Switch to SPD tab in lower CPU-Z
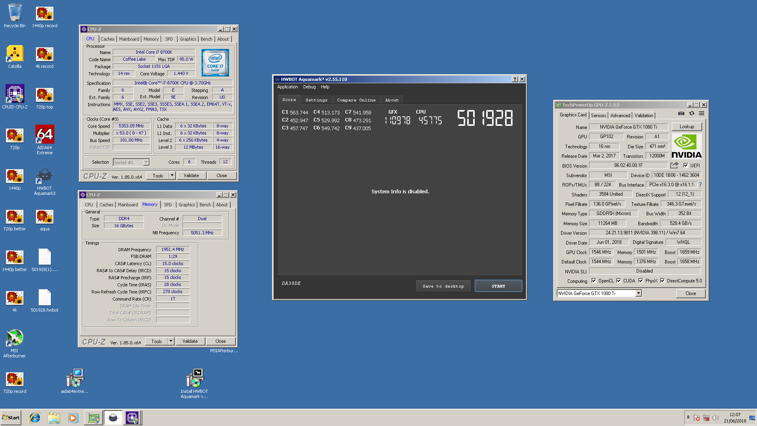 168,205
